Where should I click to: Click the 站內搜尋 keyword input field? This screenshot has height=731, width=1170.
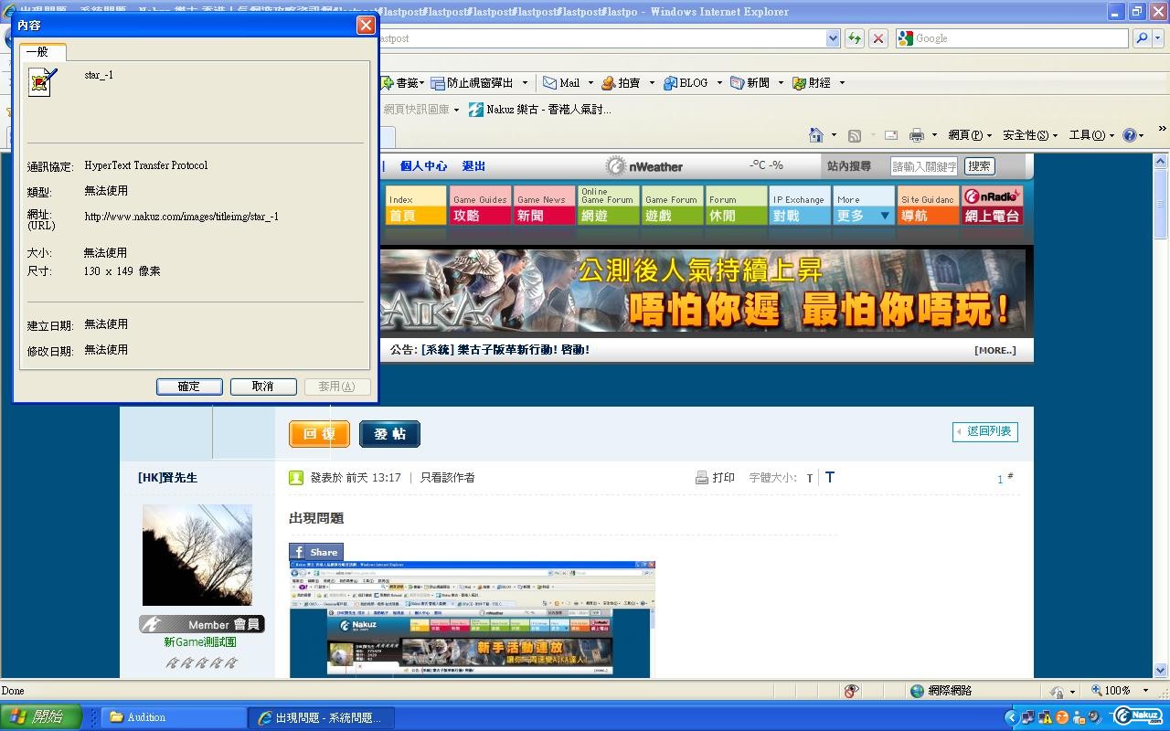point(924,166)
